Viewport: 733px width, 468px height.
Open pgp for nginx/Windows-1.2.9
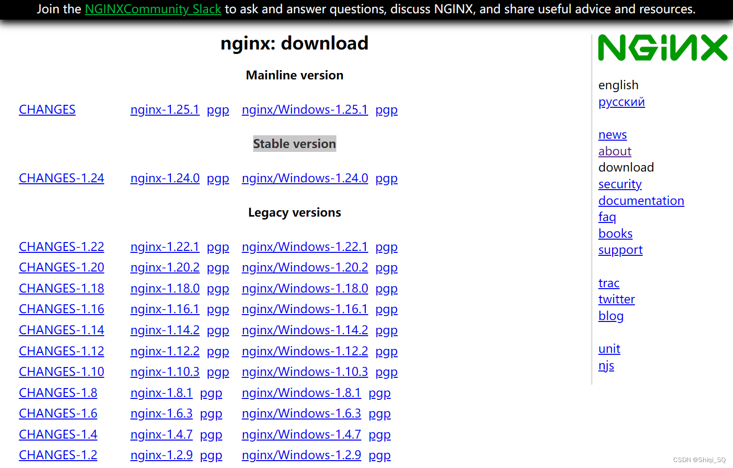379,455
